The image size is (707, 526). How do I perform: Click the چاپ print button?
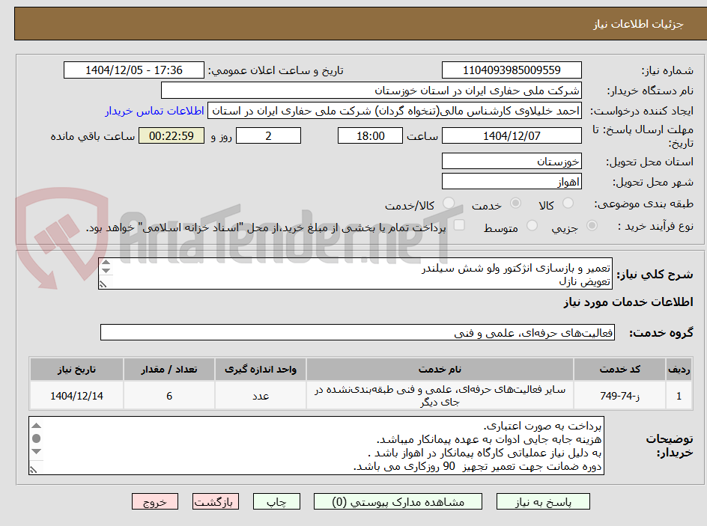pyautogui.click(x=276, y=501)
